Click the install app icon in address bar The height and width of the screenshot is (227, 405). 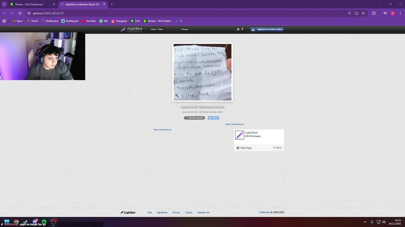[356, 13]
